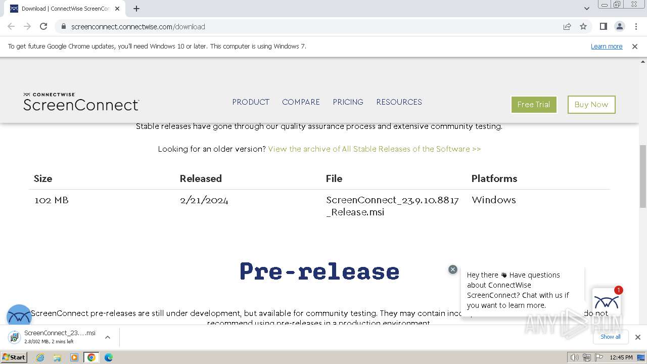Open network status tray icon
The image size is (647, 364).
(x=586, y=357)
